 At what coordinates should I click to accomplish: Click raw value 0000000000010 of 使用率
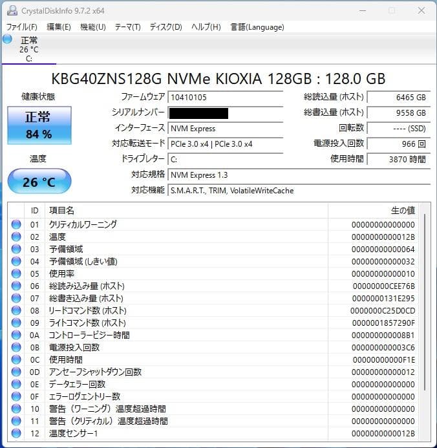pos(383,273)
